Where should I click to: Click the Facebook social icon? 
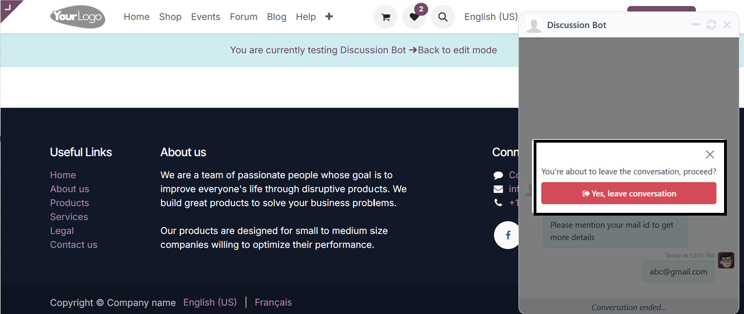pos(507,235)
